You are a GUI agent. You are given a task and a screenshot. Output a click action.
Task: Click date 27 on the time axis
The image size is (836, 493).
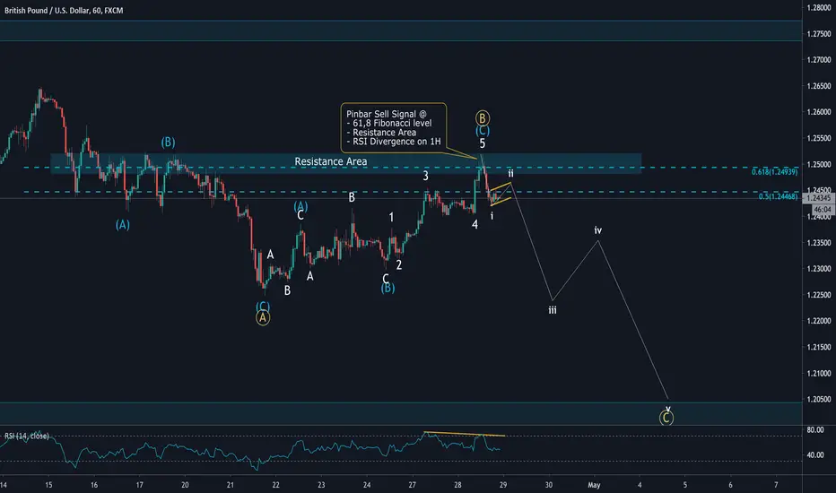point(412,486)
